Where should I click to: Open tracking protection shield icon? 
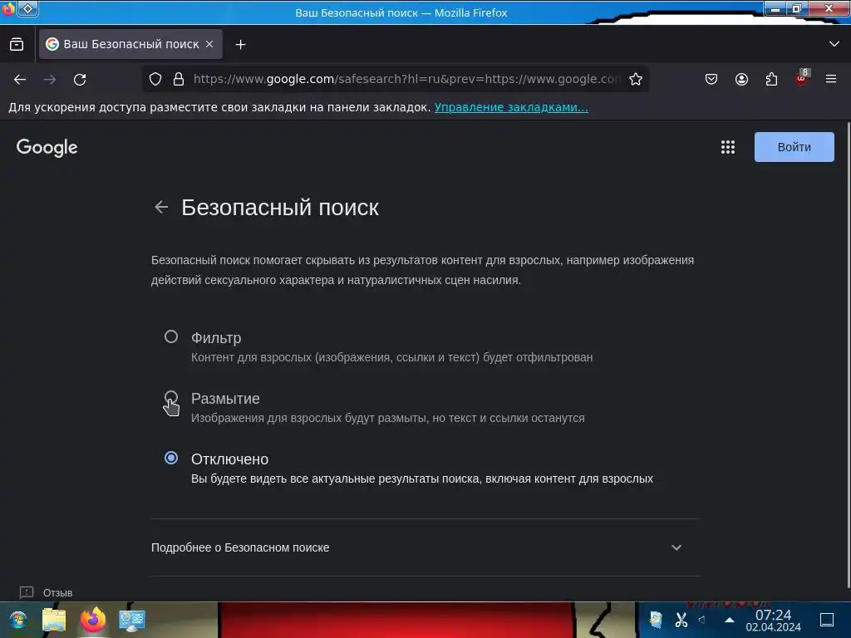155,79
